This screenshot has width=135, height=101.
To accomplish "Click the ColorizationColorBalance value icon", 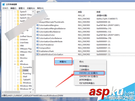I will pos(38,38).
